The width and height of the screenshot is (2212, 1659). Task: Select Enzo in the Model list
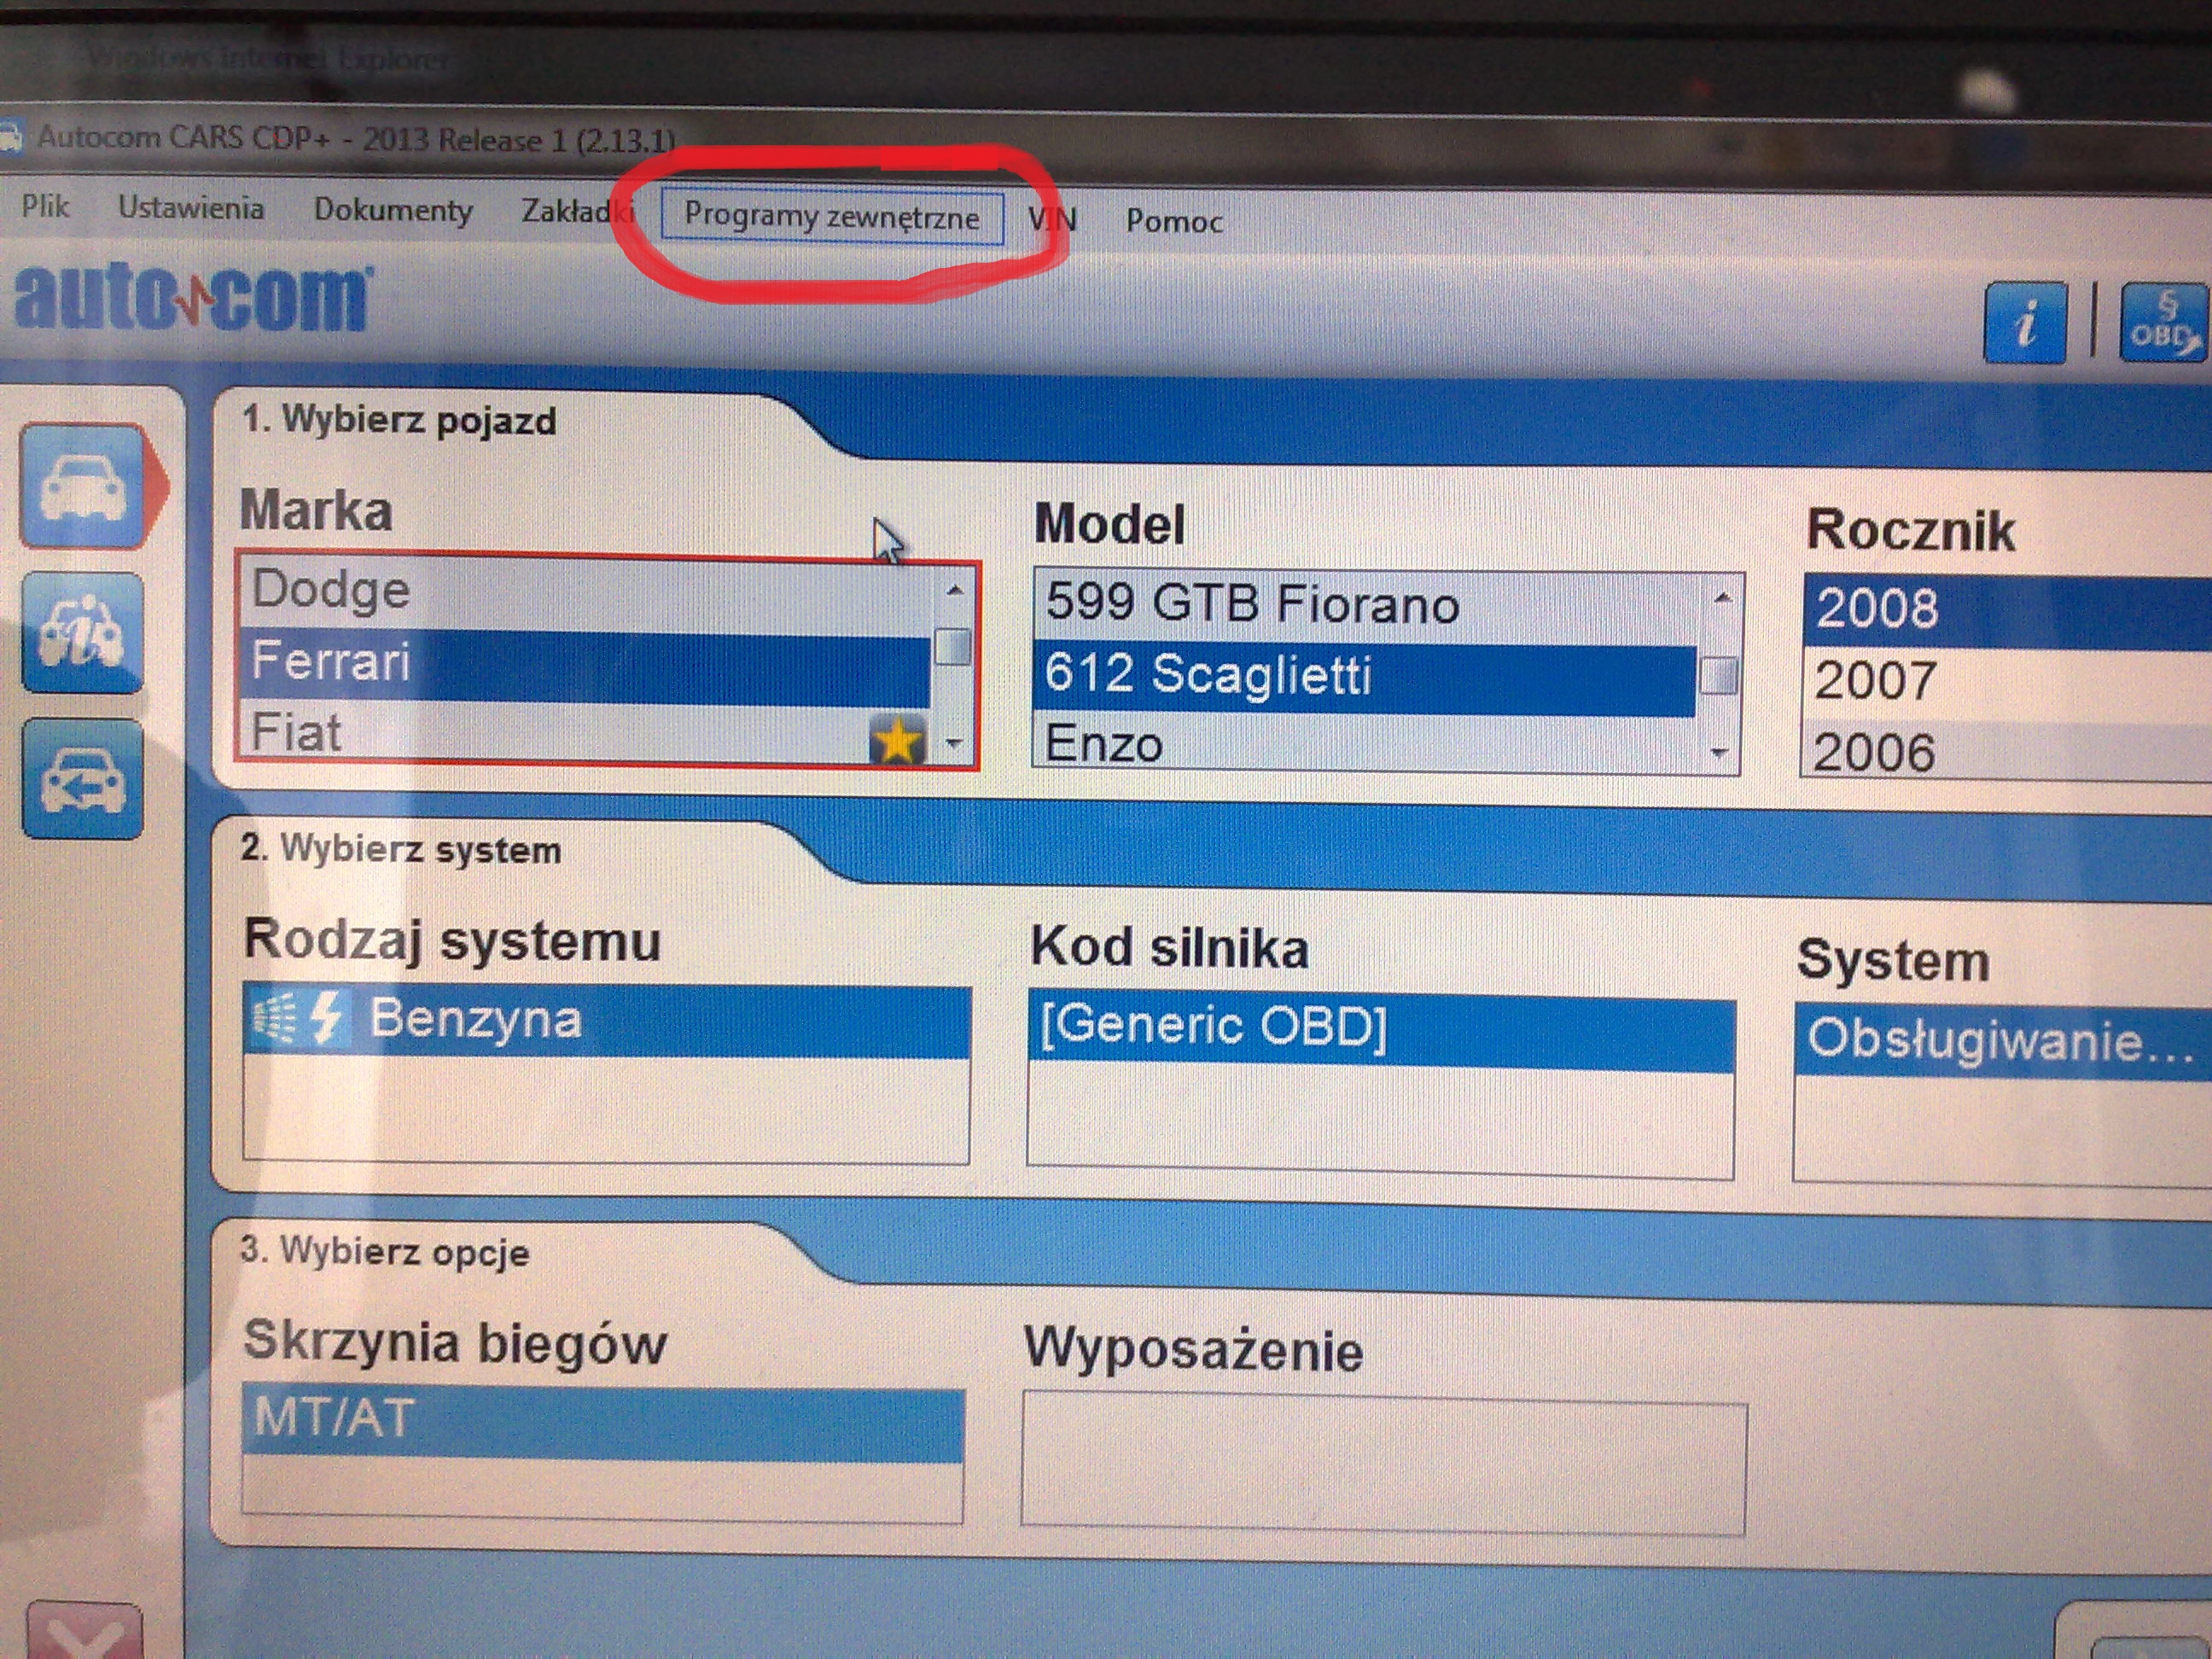point(1366,744)
